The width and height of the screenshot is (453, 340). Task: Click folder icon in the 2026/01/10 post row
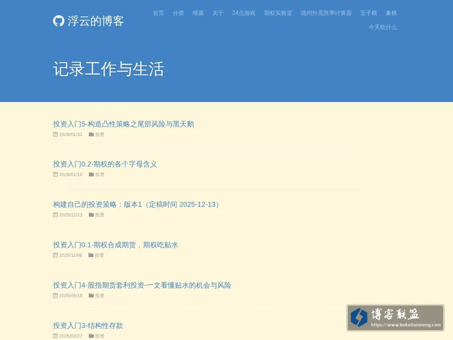click(x=91, y=174)
